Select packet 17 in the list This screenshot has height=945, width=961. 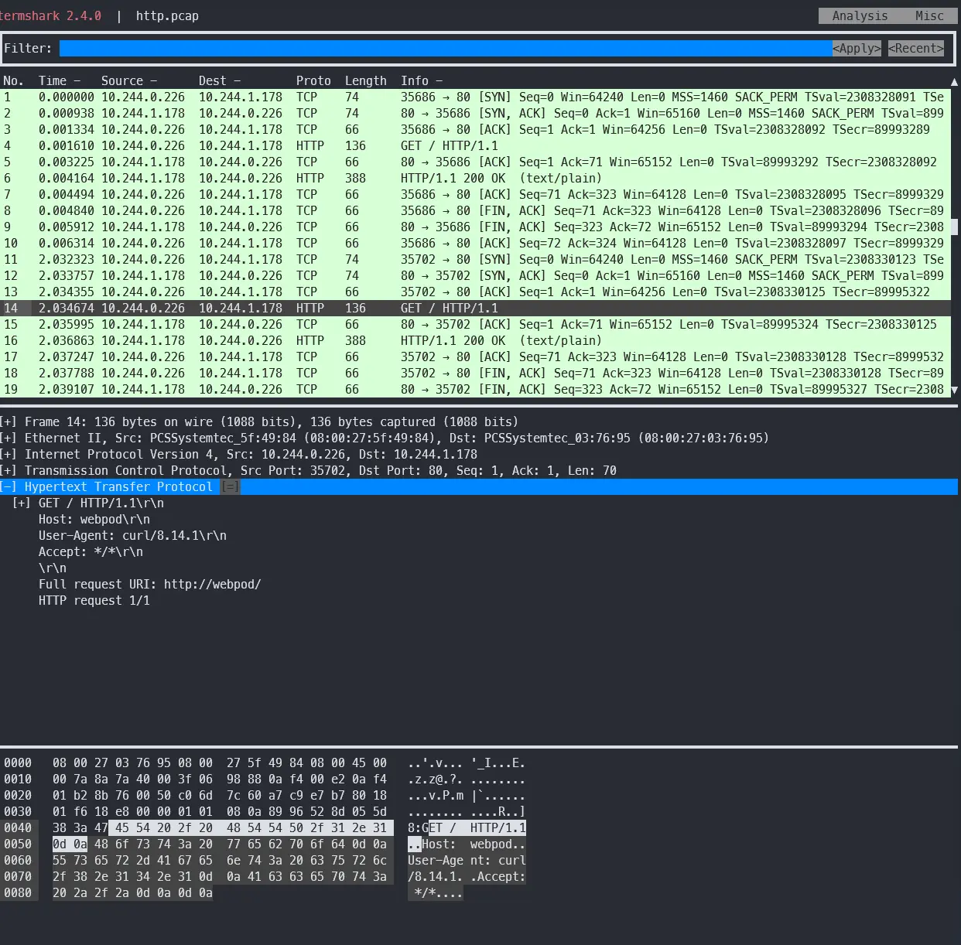[475, 357]
